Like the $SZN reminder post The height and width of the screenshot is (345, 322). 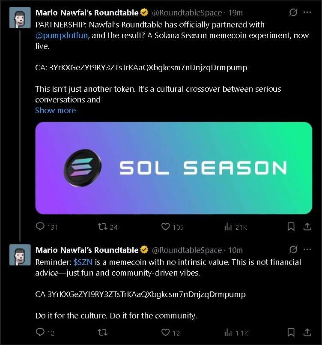(166, 332)
